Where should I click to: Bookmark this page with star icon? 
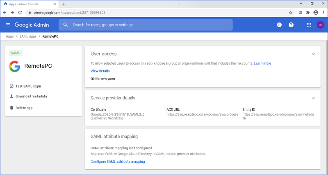[x=291, y=12]
